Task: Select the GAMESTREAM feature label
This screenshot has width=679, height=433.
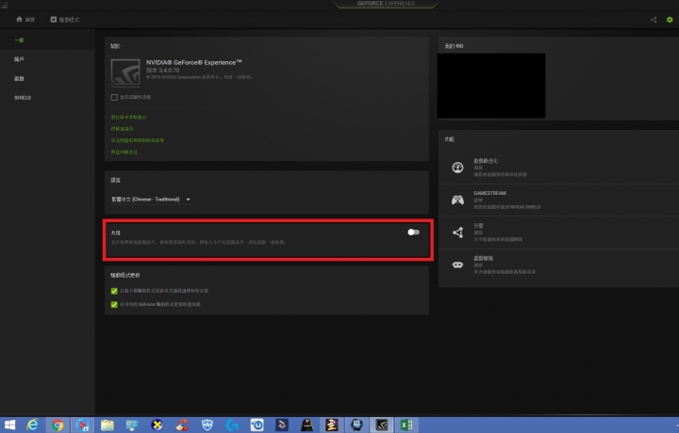Action: (489, 193)
